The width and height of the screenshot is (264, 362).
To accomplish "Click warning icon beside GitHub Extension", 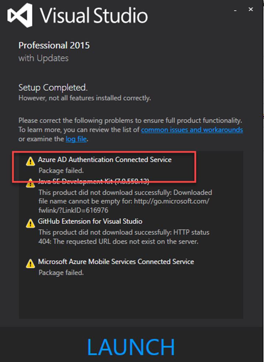I will [31, 223].
